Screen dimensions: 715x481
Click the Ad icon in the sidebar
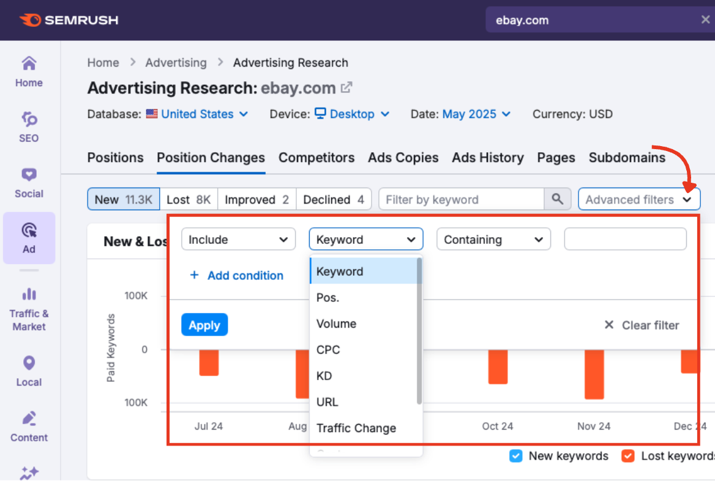click(x=29, y=237)
